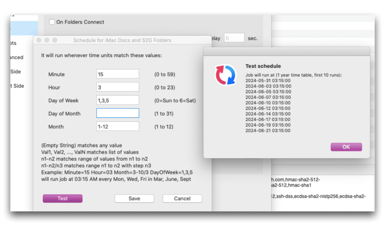
Task: Select run time 2024-06-17 03:15:00
Action: click(x=268, y=119)
